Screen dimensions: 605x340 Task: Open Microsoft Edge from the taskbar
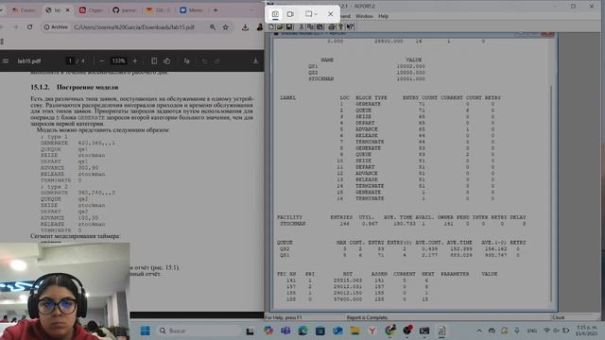[x=302, y=331]
